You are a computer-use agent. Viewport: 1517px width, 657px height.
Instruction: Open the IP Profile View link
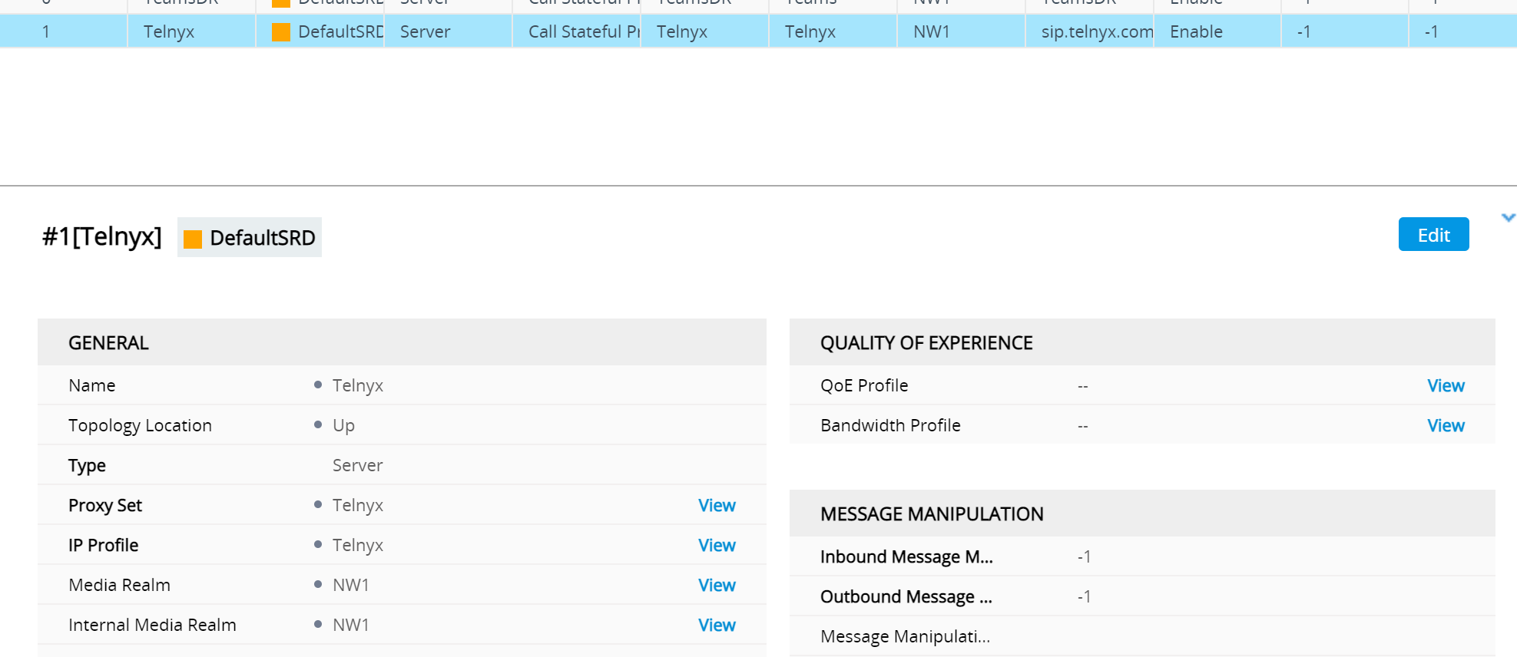tap(716, 545)
